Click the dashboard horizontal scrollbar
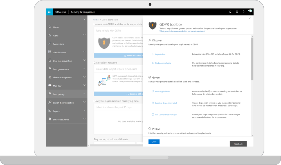The width and height of the screenshot is (281, 165). tap(116, 145)
